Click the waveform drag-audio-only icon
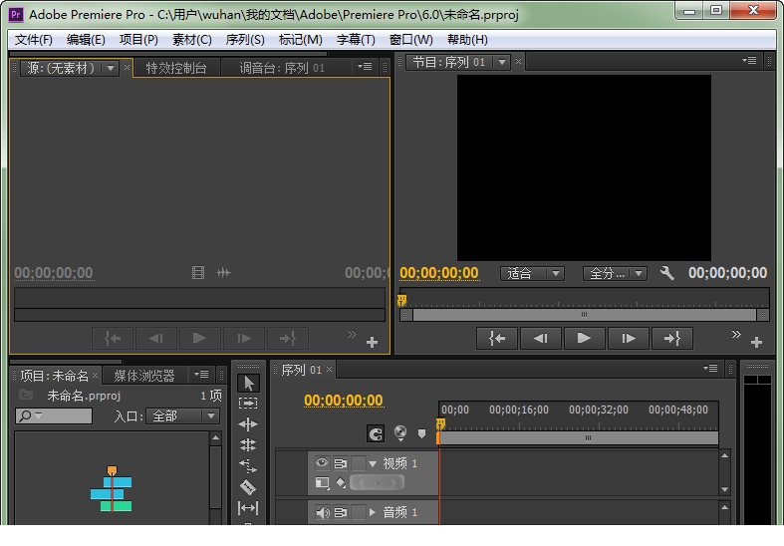Viewport: 784px width, 546px height. pos(223,272)
